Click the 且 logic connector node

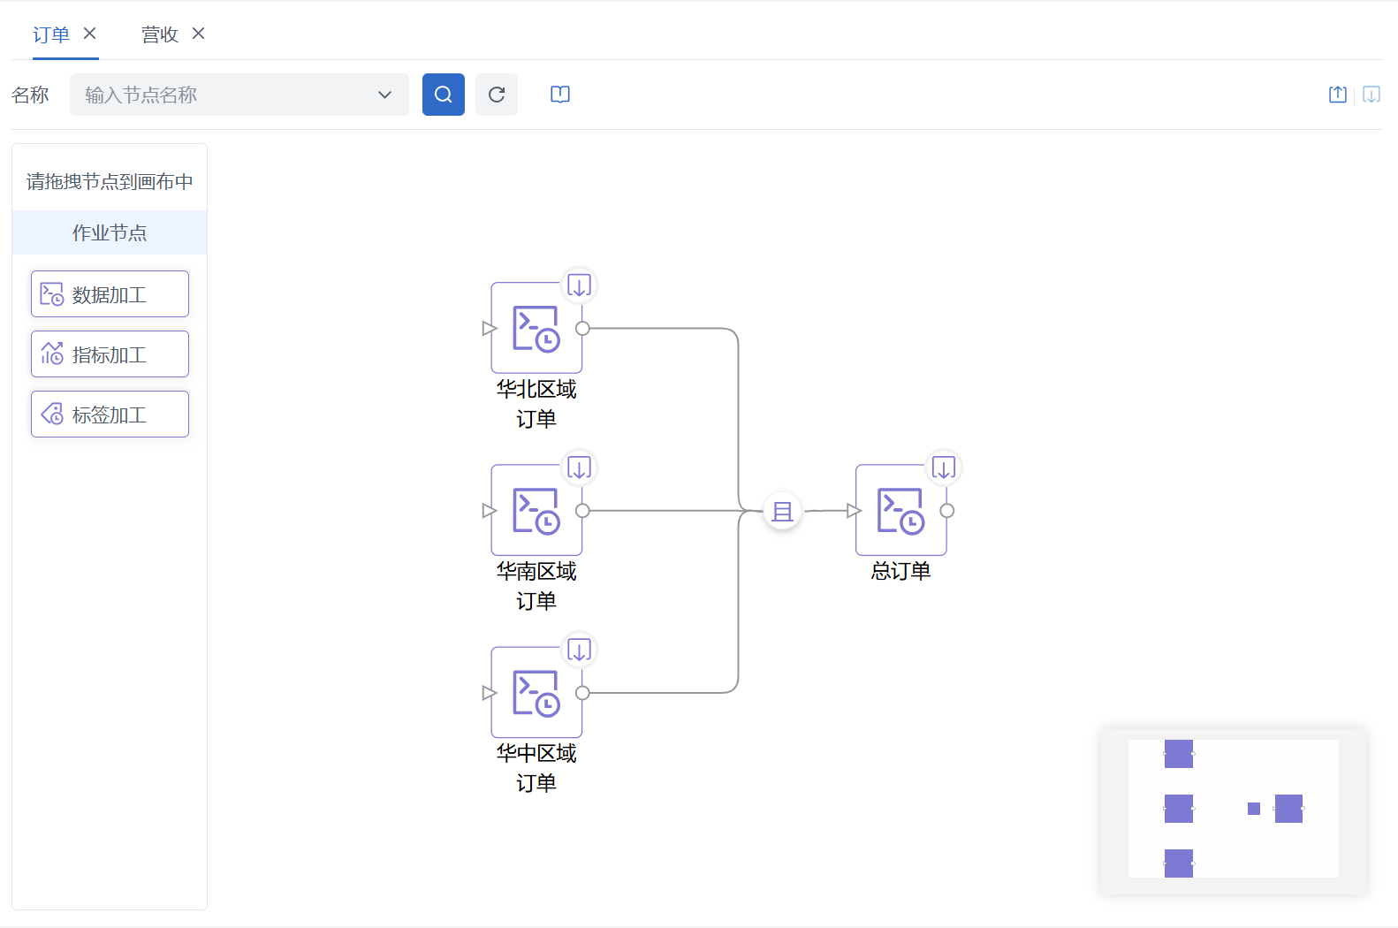point(782,511)
